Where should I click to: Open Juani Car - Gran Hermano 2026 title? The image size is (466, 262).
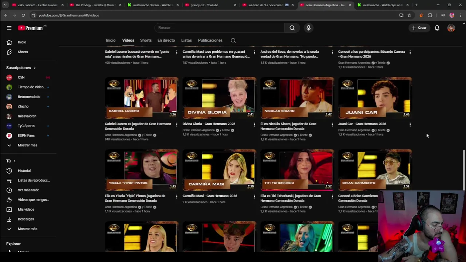tap(362, 124)
